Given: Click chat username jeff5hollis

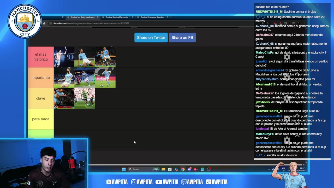Looking at the screenshot, I should click(x=263, y=102).
